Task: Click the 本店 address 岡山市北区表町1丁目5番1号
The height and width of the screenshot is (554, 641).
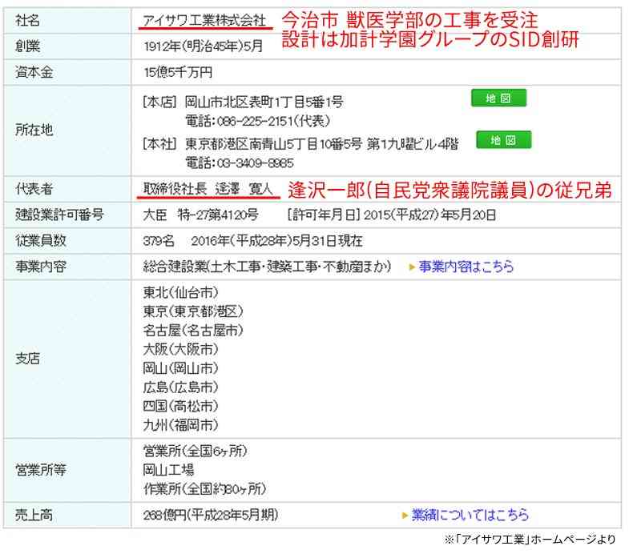Action: (264, 102)
